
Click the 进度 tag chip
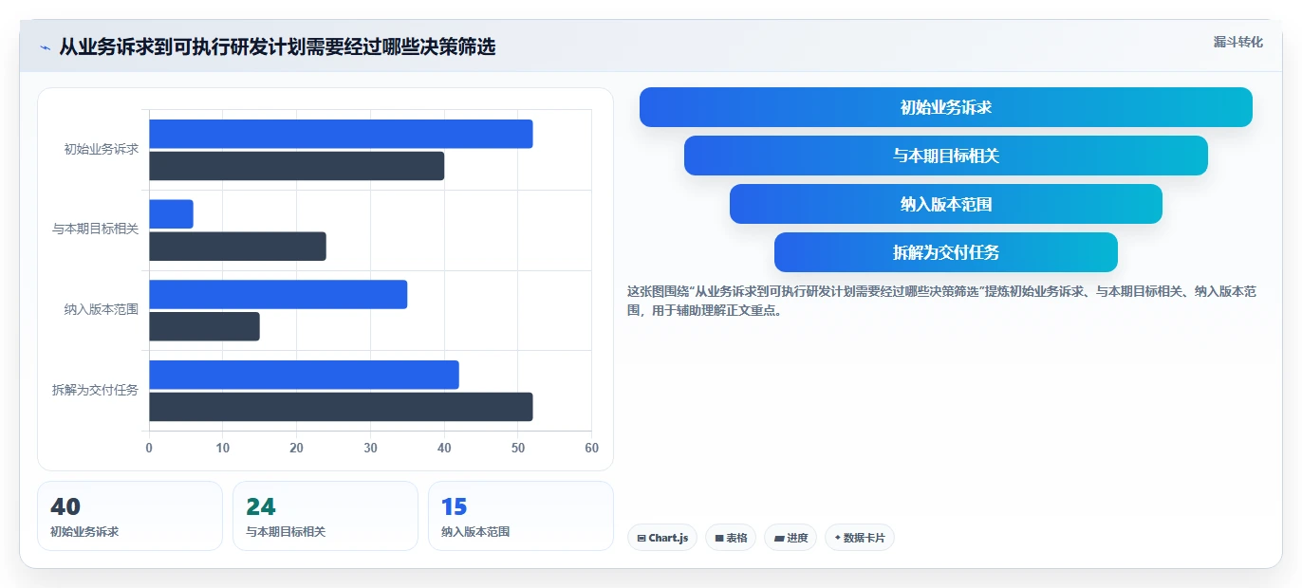tap(790, 538)
